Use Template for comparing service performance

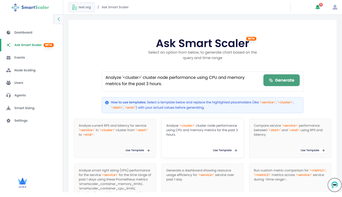[313, 150]
